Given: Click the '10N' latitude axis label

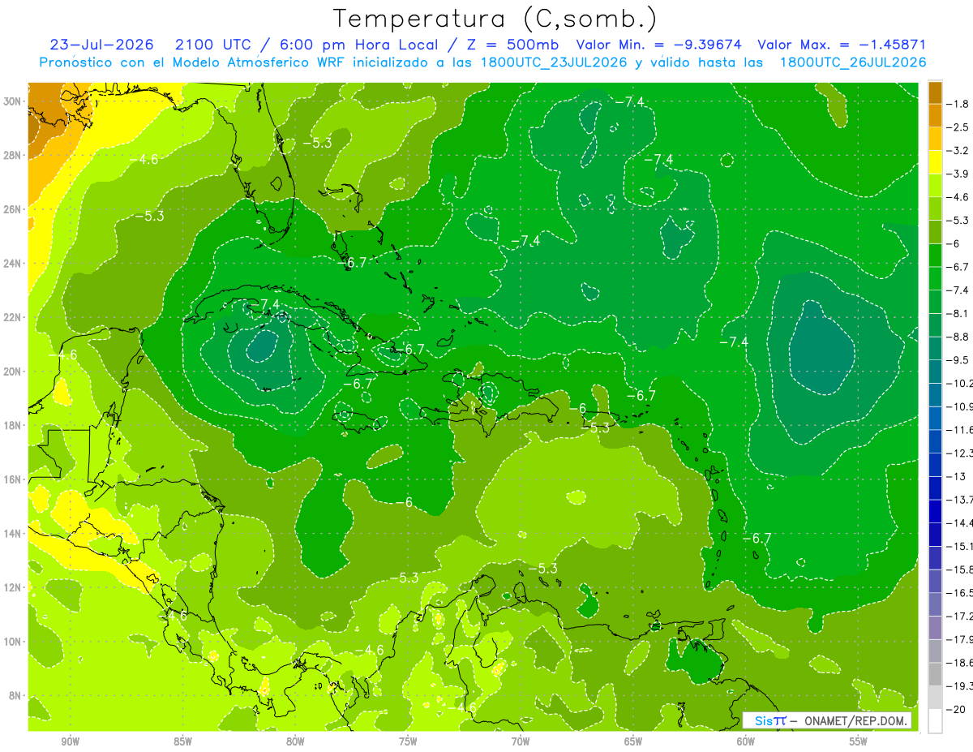Looking at the screenshot, I should [x=14, y=641].
